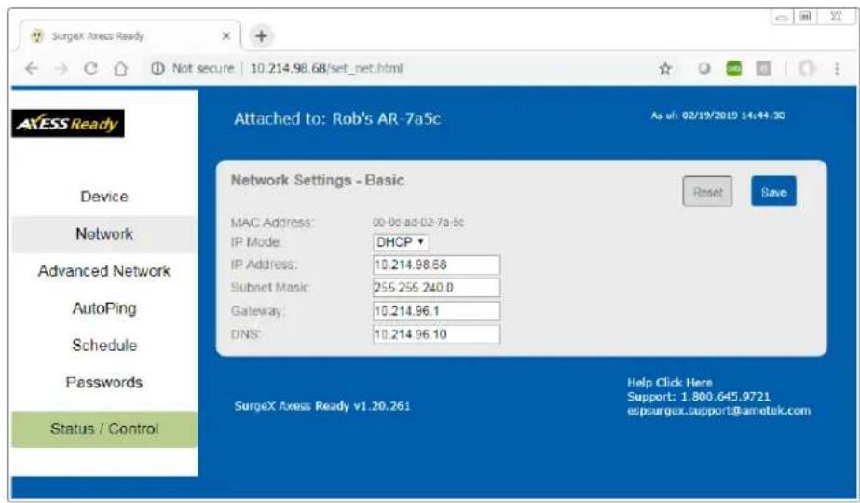860x503 pixels.
Task: Open Status / Control page
Action: [104, 429]
